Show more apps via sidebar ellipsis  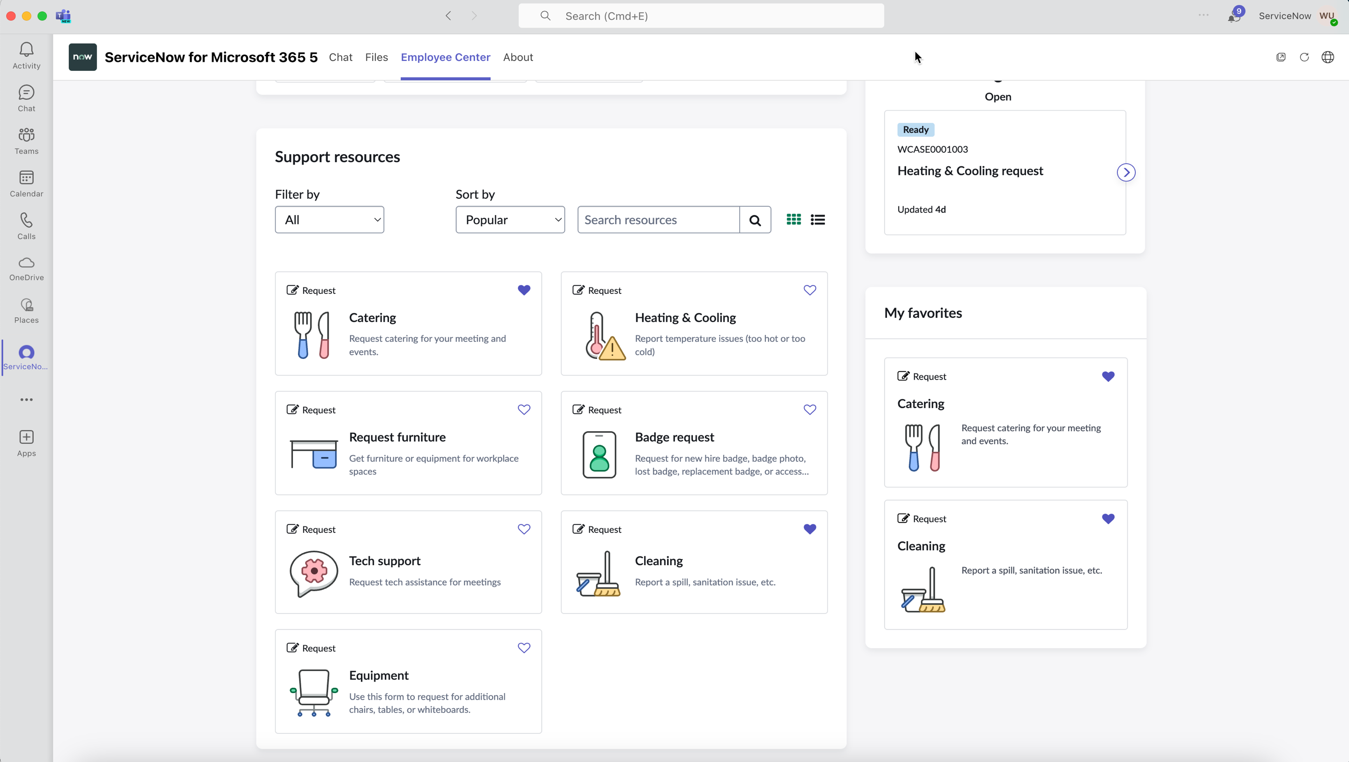(26, 400)
